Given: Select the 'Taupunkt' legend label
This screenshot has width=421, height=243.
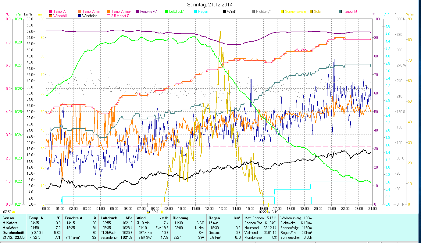Looking at the screenshot, I should pos(350,12).
